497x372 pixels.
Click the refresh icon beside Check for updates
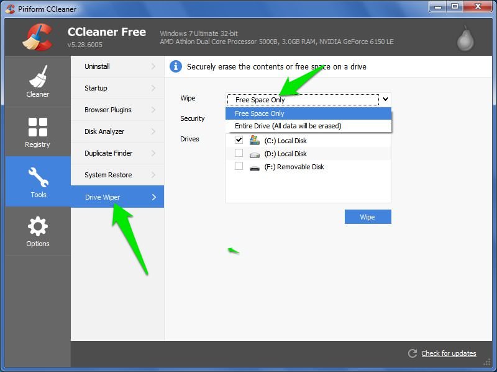(x=413, y=353)
